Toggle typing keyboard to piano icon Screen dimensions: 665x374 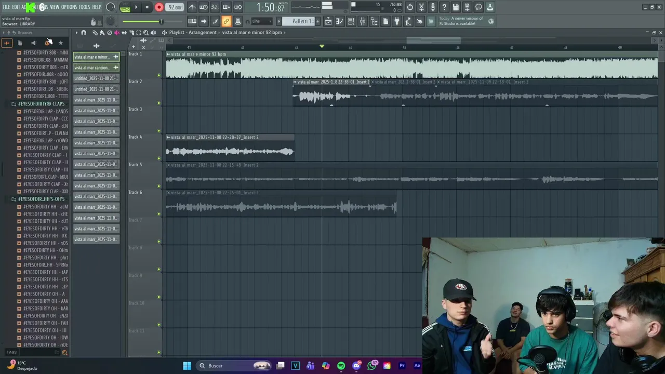(192, 21)
